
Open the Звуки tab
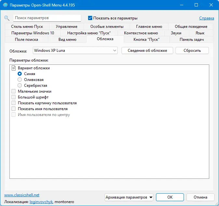coord(176,33)
